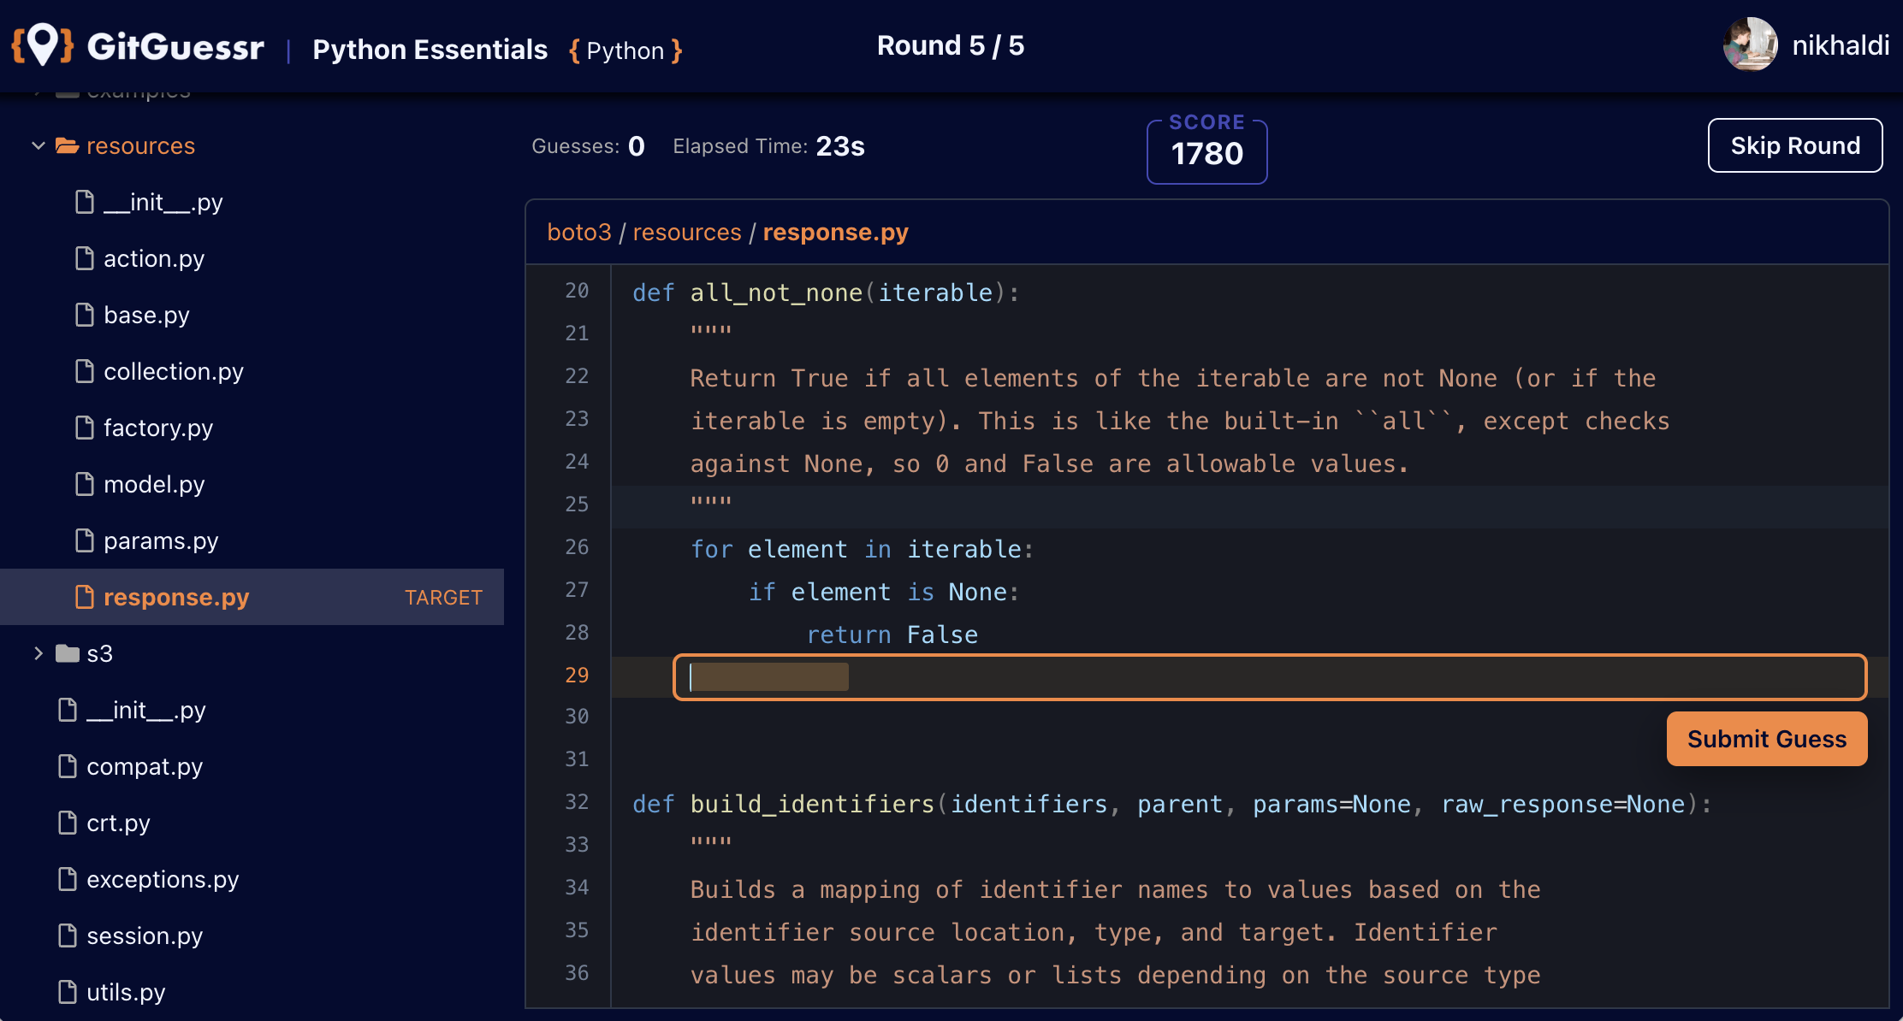The height and width of the screenshot is (1021, 1903).
Task: Click the nikhaldi profile avatar
Action: [1749, 44]
